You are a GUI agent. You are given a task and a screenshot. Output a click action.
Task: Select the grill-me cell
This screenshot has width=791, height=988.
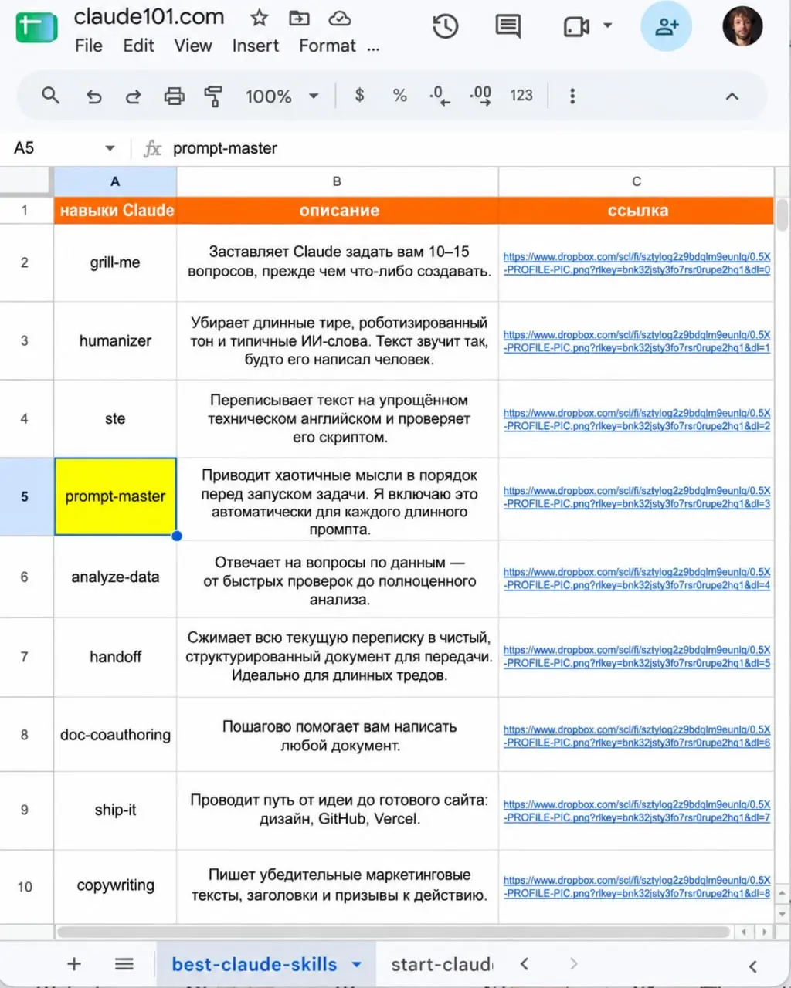tap(115, 262)
